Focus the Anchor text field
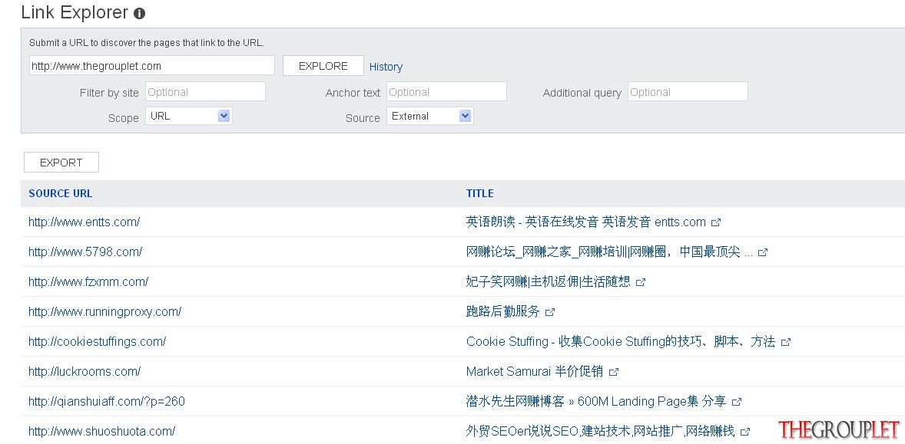Image resolution: width=905 pixels, height=444 pixels. [x=446, y=91]
